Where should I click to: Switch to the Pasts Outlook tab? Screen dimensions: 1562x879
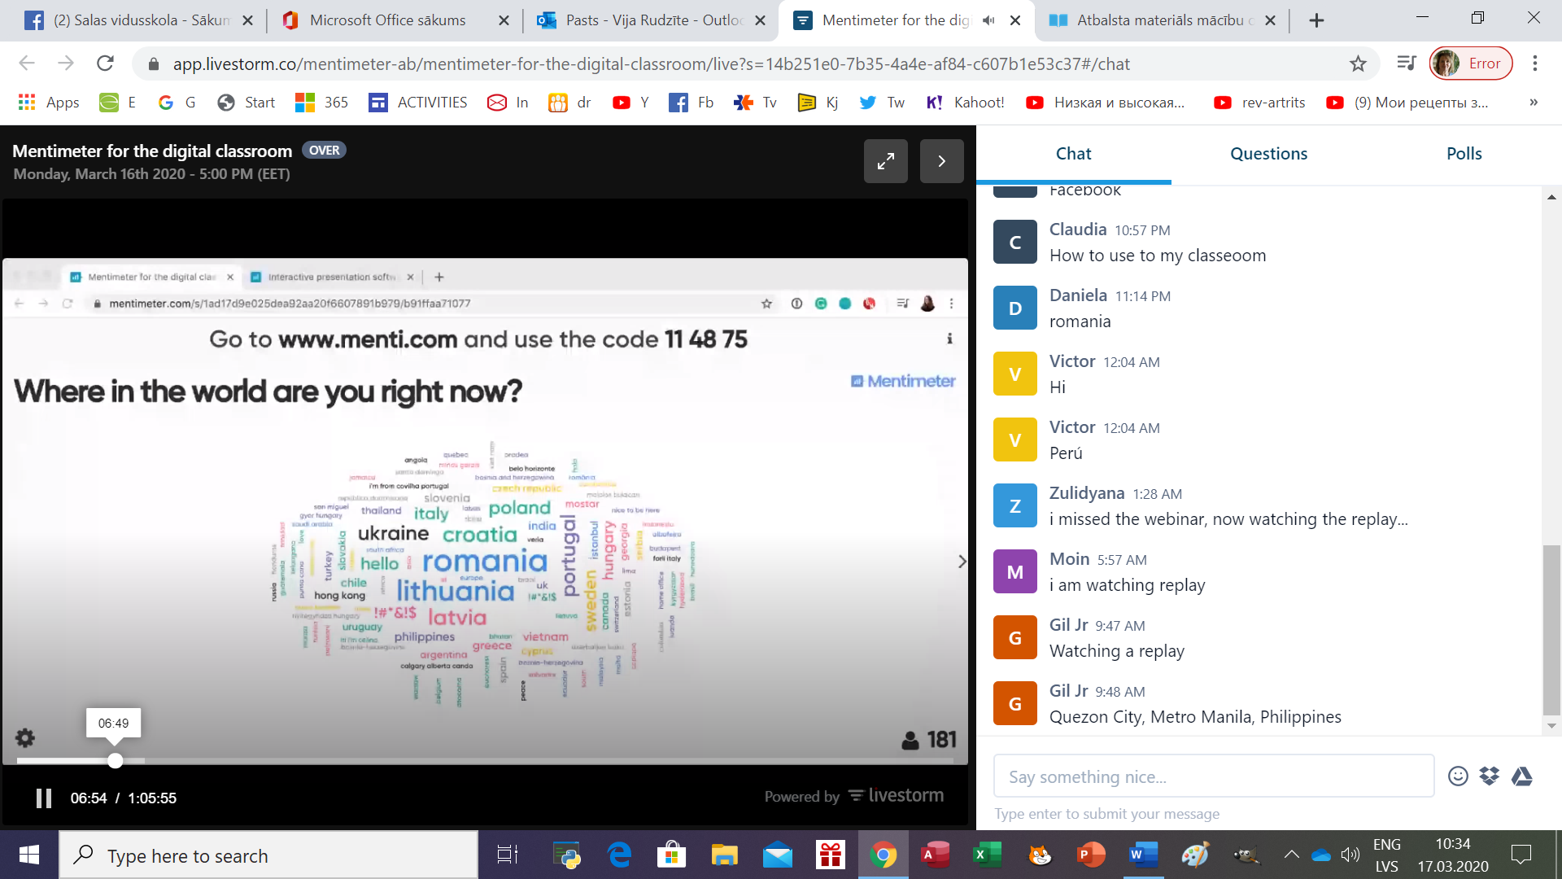tap(651, 20)
